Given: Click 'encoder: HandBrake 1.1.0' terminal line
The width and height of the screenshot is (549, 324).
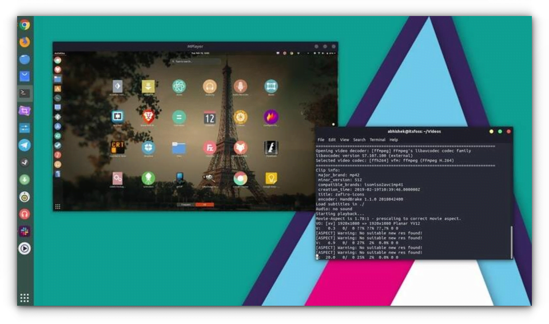Looking at the screenshot, I should pos(361,199).
